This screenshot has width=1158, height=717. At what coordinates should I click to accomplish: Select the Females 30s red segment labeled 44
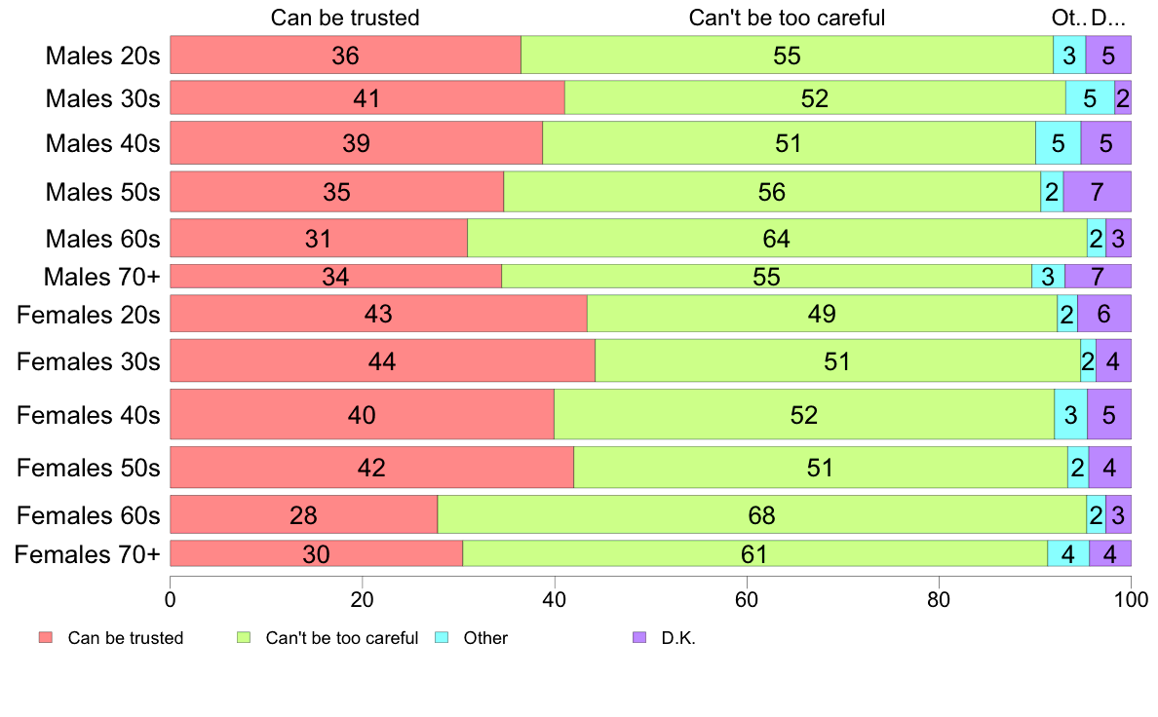382,362
